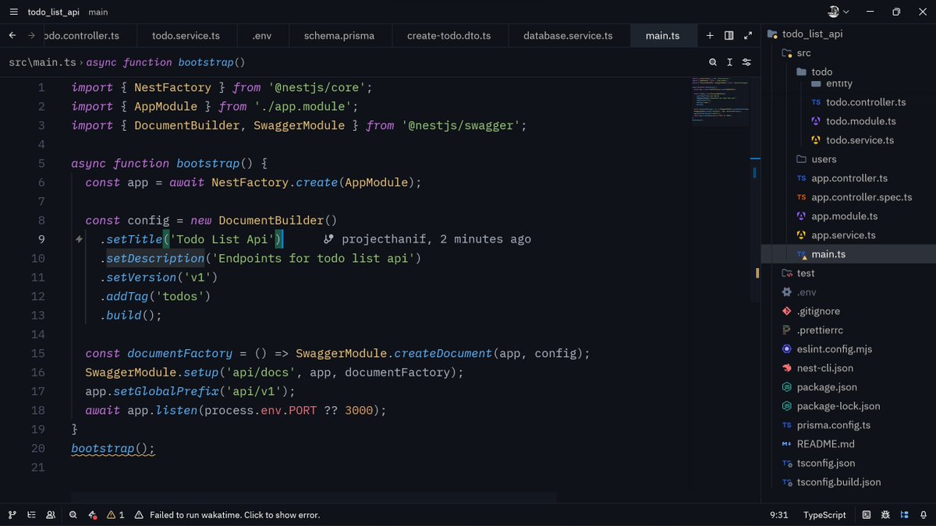Switch to the todo.service.ts tab
936x526 pixels.
(186, 35)
